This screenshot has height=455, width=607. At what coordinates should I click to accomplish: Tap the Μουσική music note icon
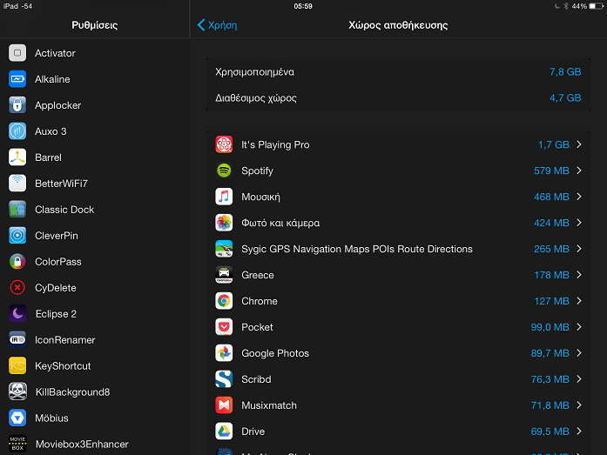(224, 197)
